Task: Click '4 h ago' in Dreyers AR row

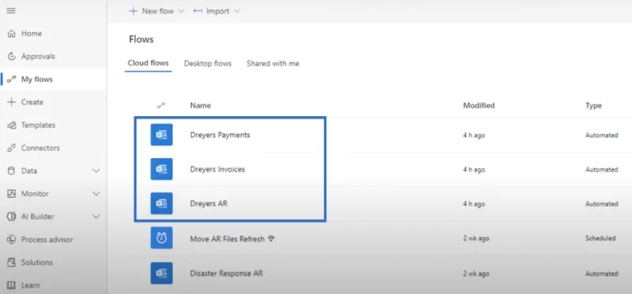Action: [474, 204]
